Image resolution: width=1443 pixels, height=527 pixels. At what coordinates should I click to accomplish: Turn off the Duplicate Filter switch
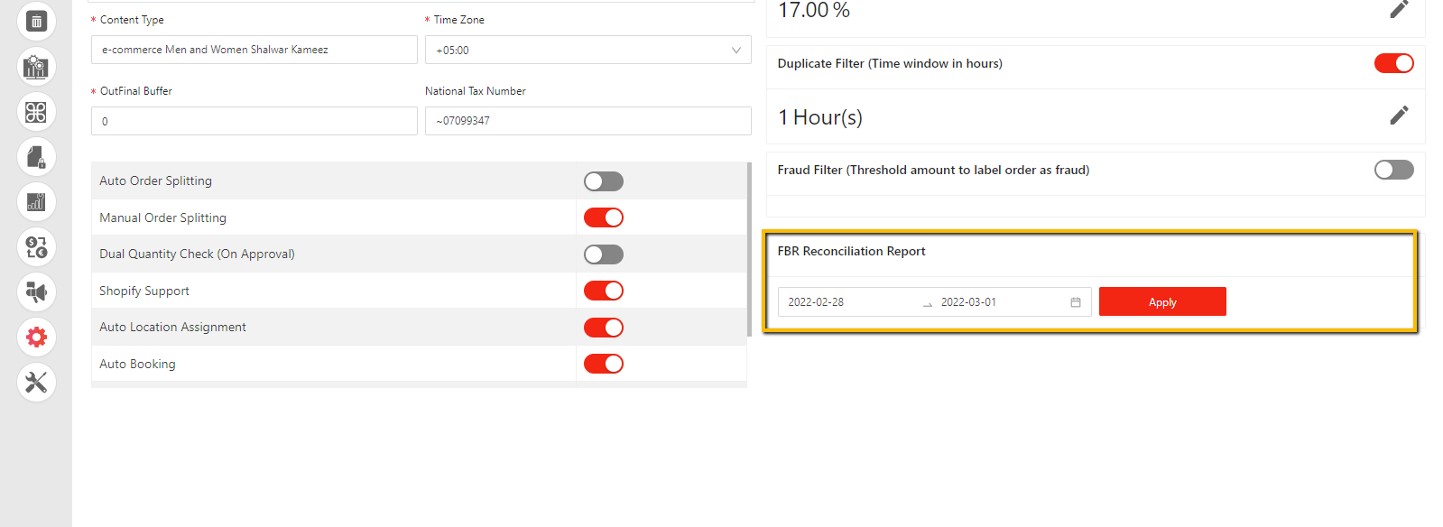(x=1393, y=63)
